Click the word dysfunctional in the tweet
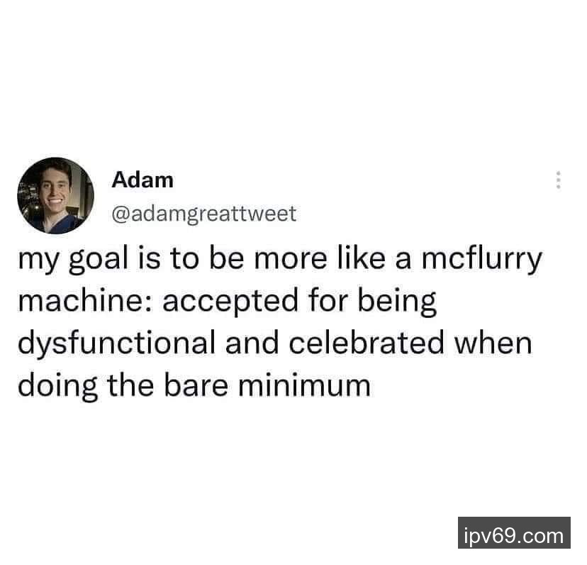 click(116, 344)
